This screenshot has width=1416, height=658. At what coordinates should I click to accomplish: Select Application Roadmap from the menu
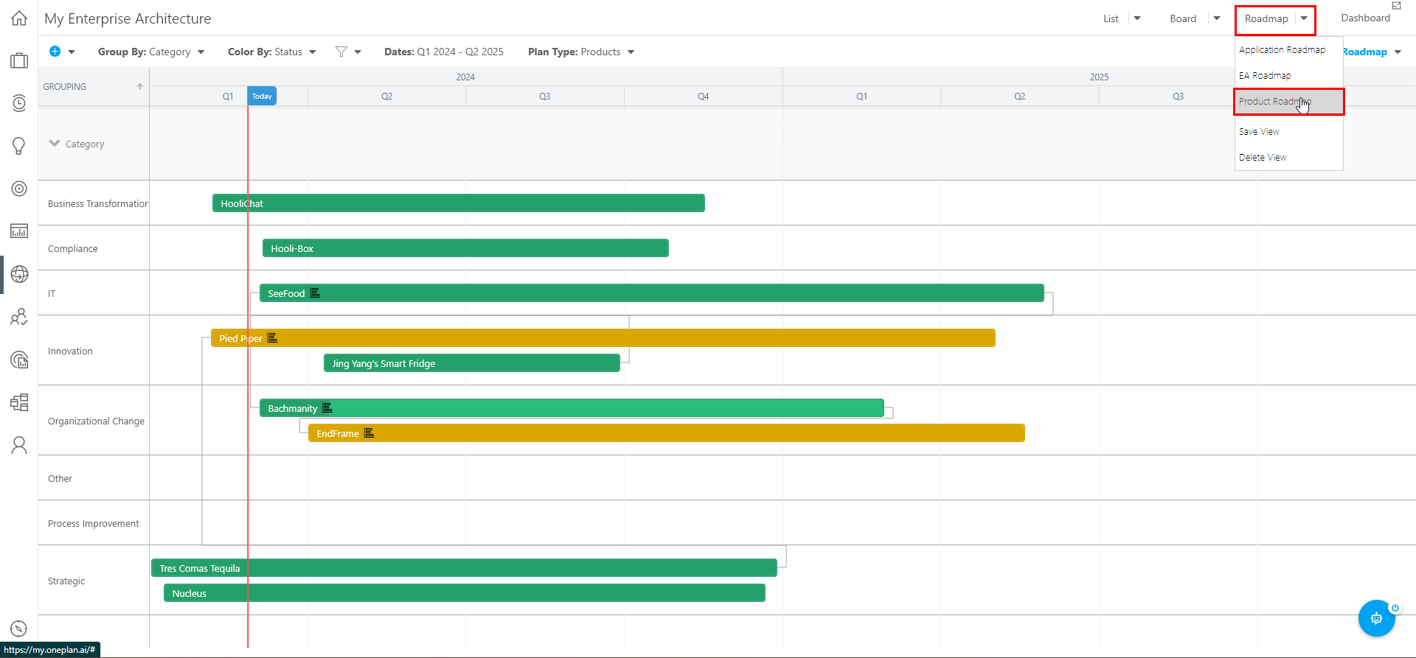point(1282,49)
